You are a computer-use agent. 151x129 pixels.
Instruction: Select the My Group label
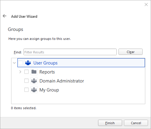coord(49,90)
